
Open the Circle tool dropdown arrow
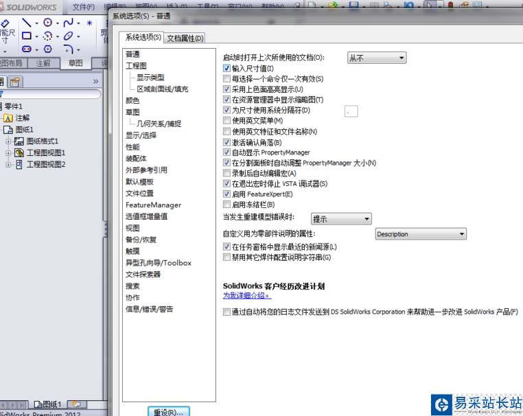pyautogui.click(x=58, y=23)
